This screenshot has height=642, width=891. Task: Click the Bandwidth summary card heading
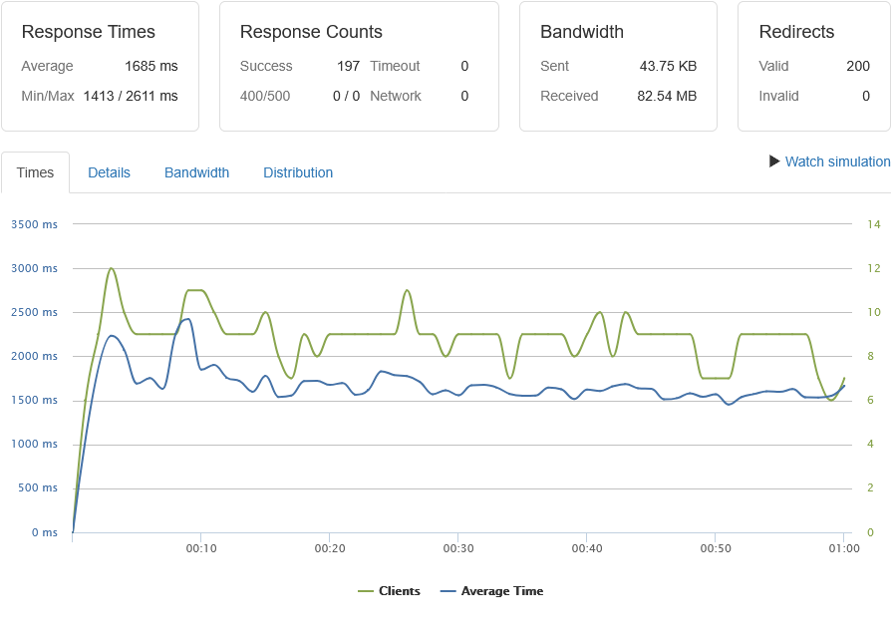click(x=581, y=32)
